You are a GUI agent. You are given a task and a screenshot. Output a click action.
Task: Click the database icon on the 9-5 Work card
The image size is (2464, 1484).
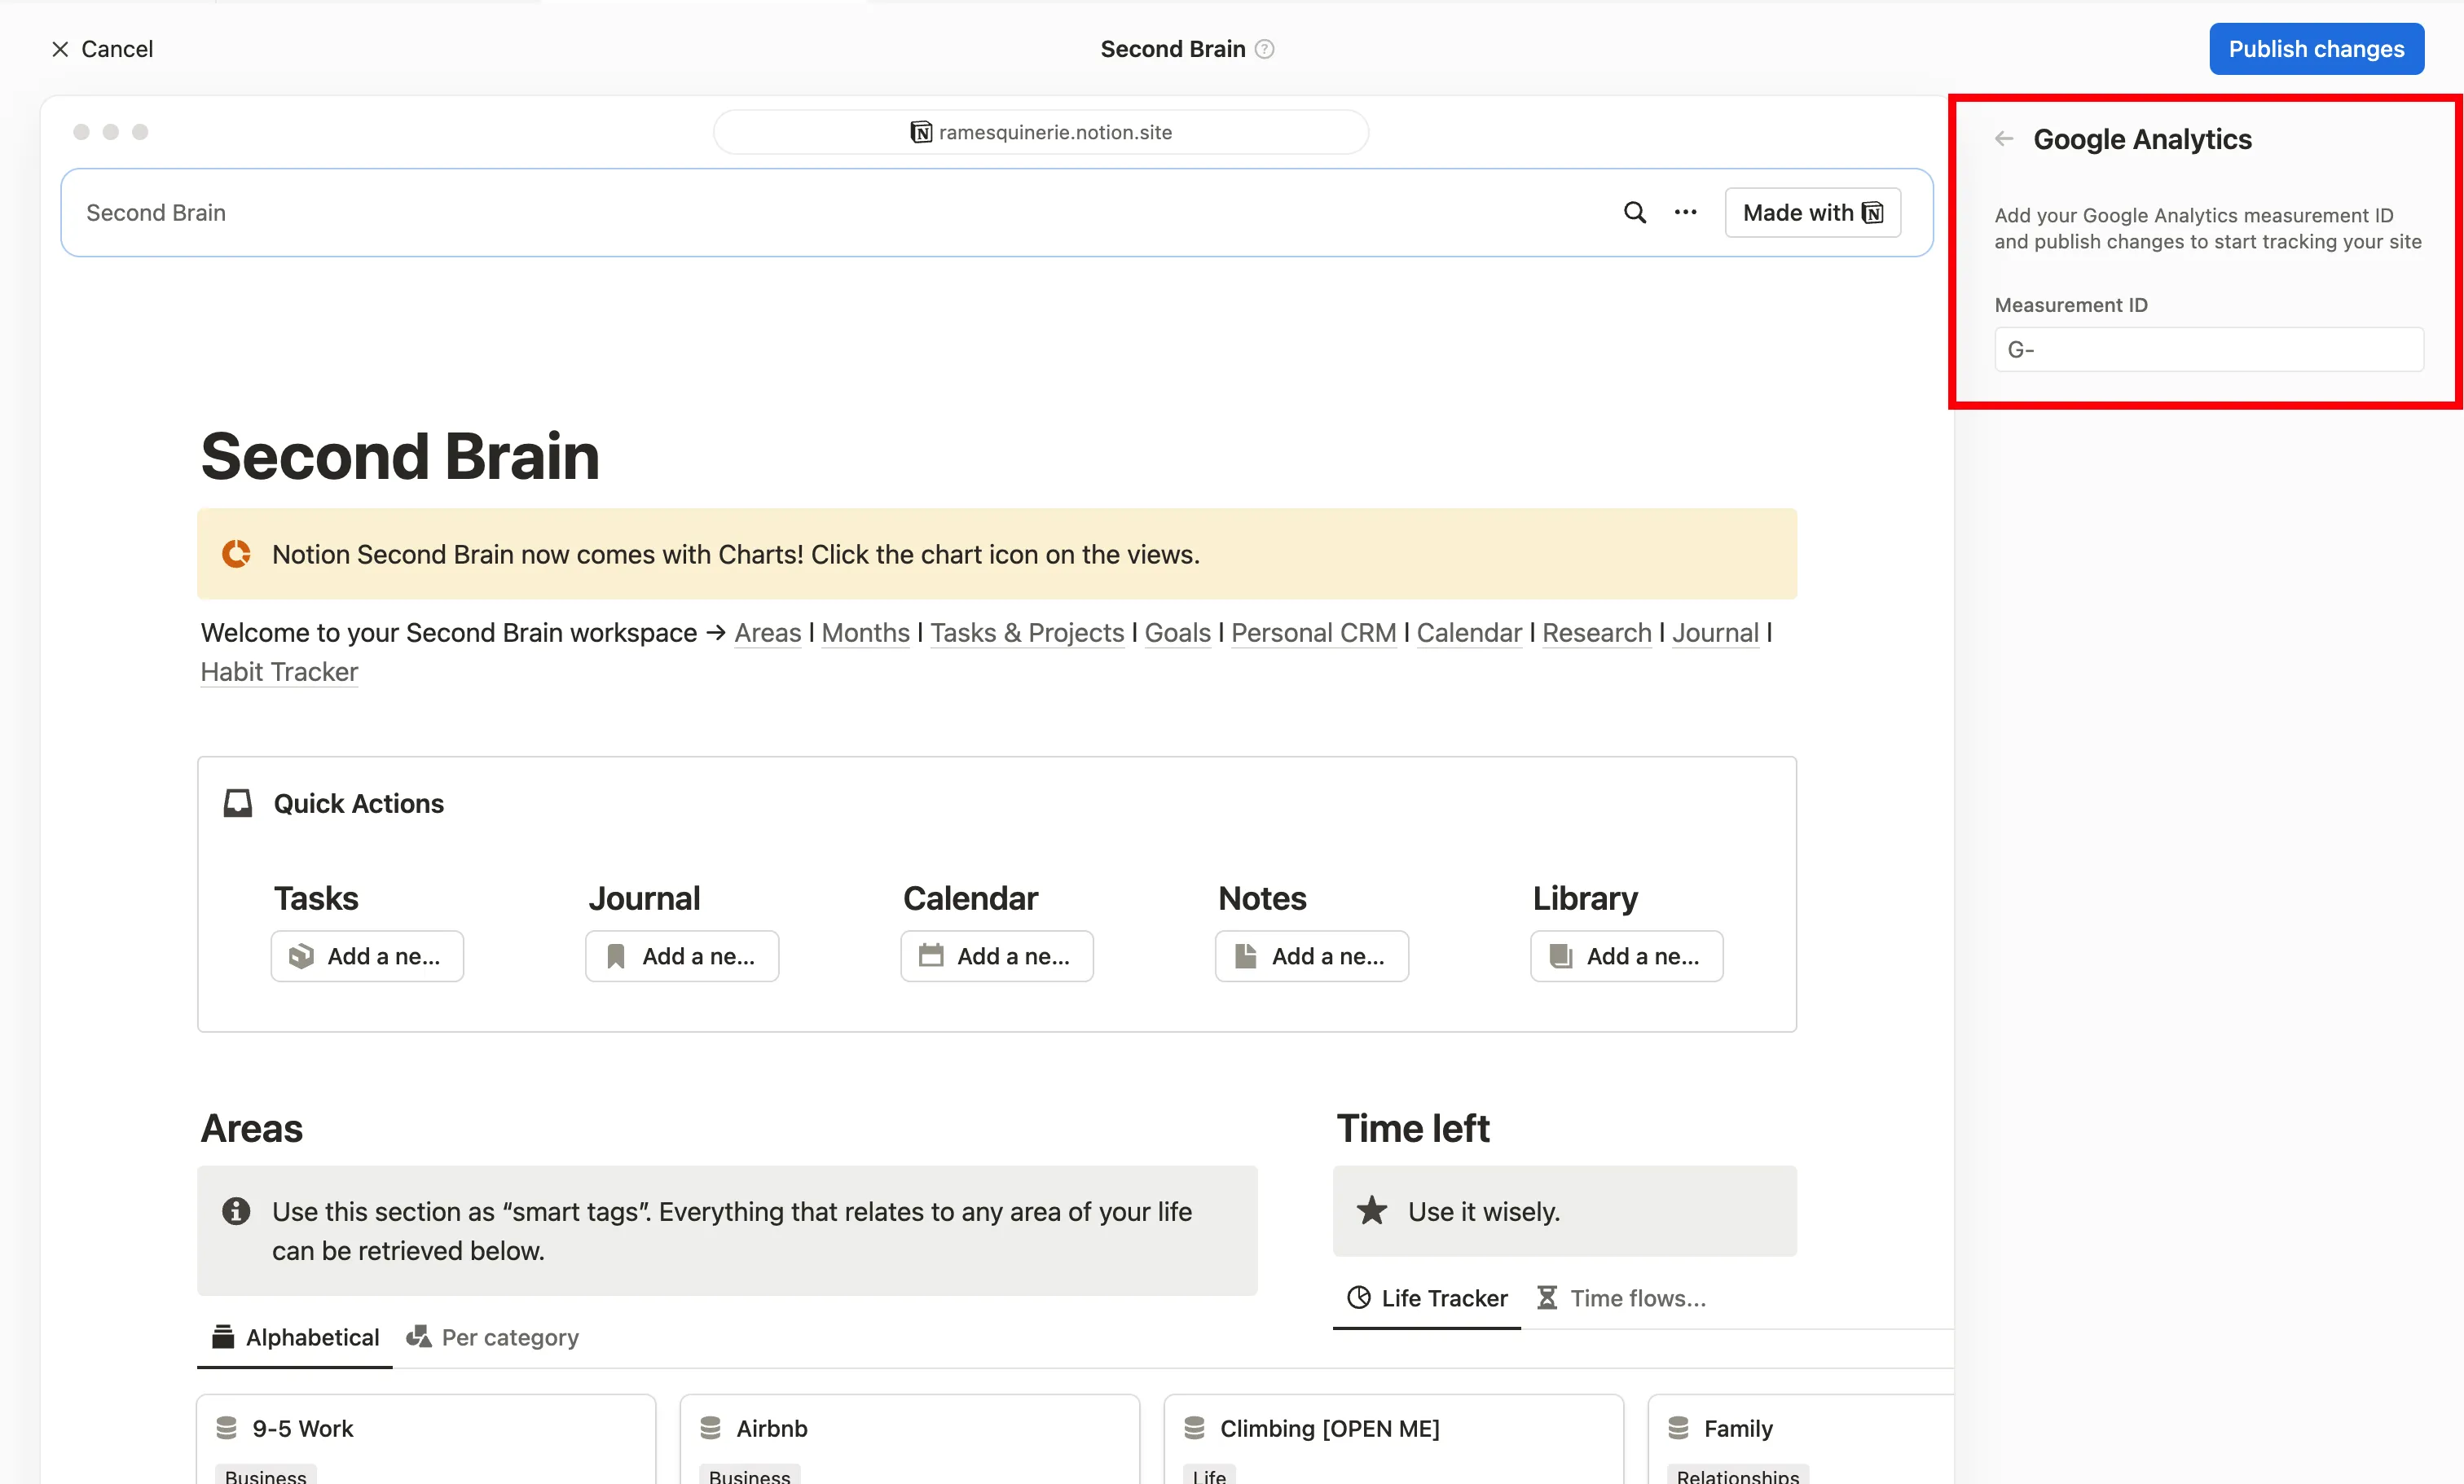227,1428
